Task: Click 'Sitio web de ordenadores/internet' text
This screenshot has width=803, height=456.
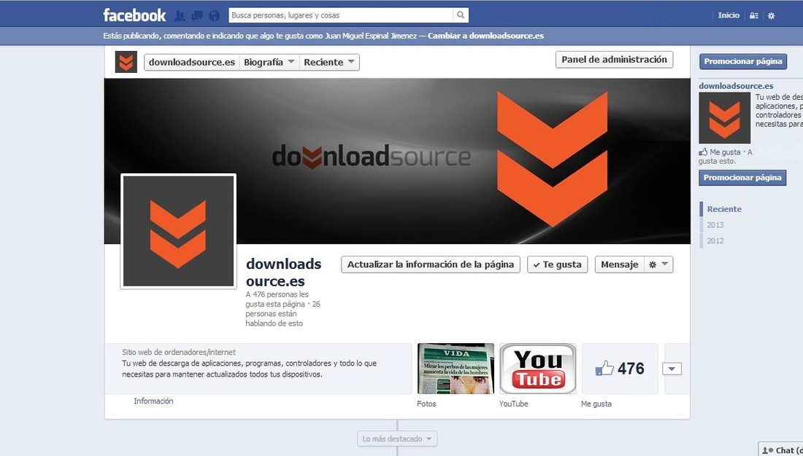Action: tap(179, 353)
